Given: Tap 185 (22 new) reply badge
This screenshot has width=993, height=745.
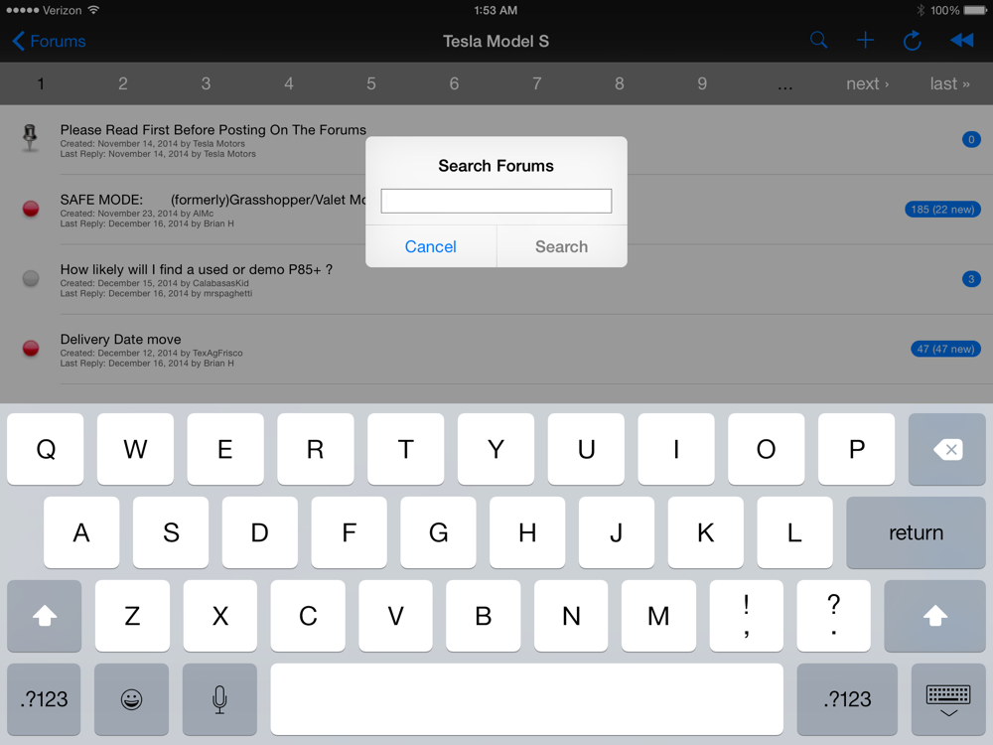Looking at the screenshot, I should [942, 209].
